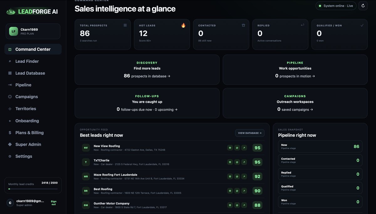Click phone icon for Maze Roofing Fort Lauderdale
The width and height of the screenshot is (376, 214).
point(230,176)
